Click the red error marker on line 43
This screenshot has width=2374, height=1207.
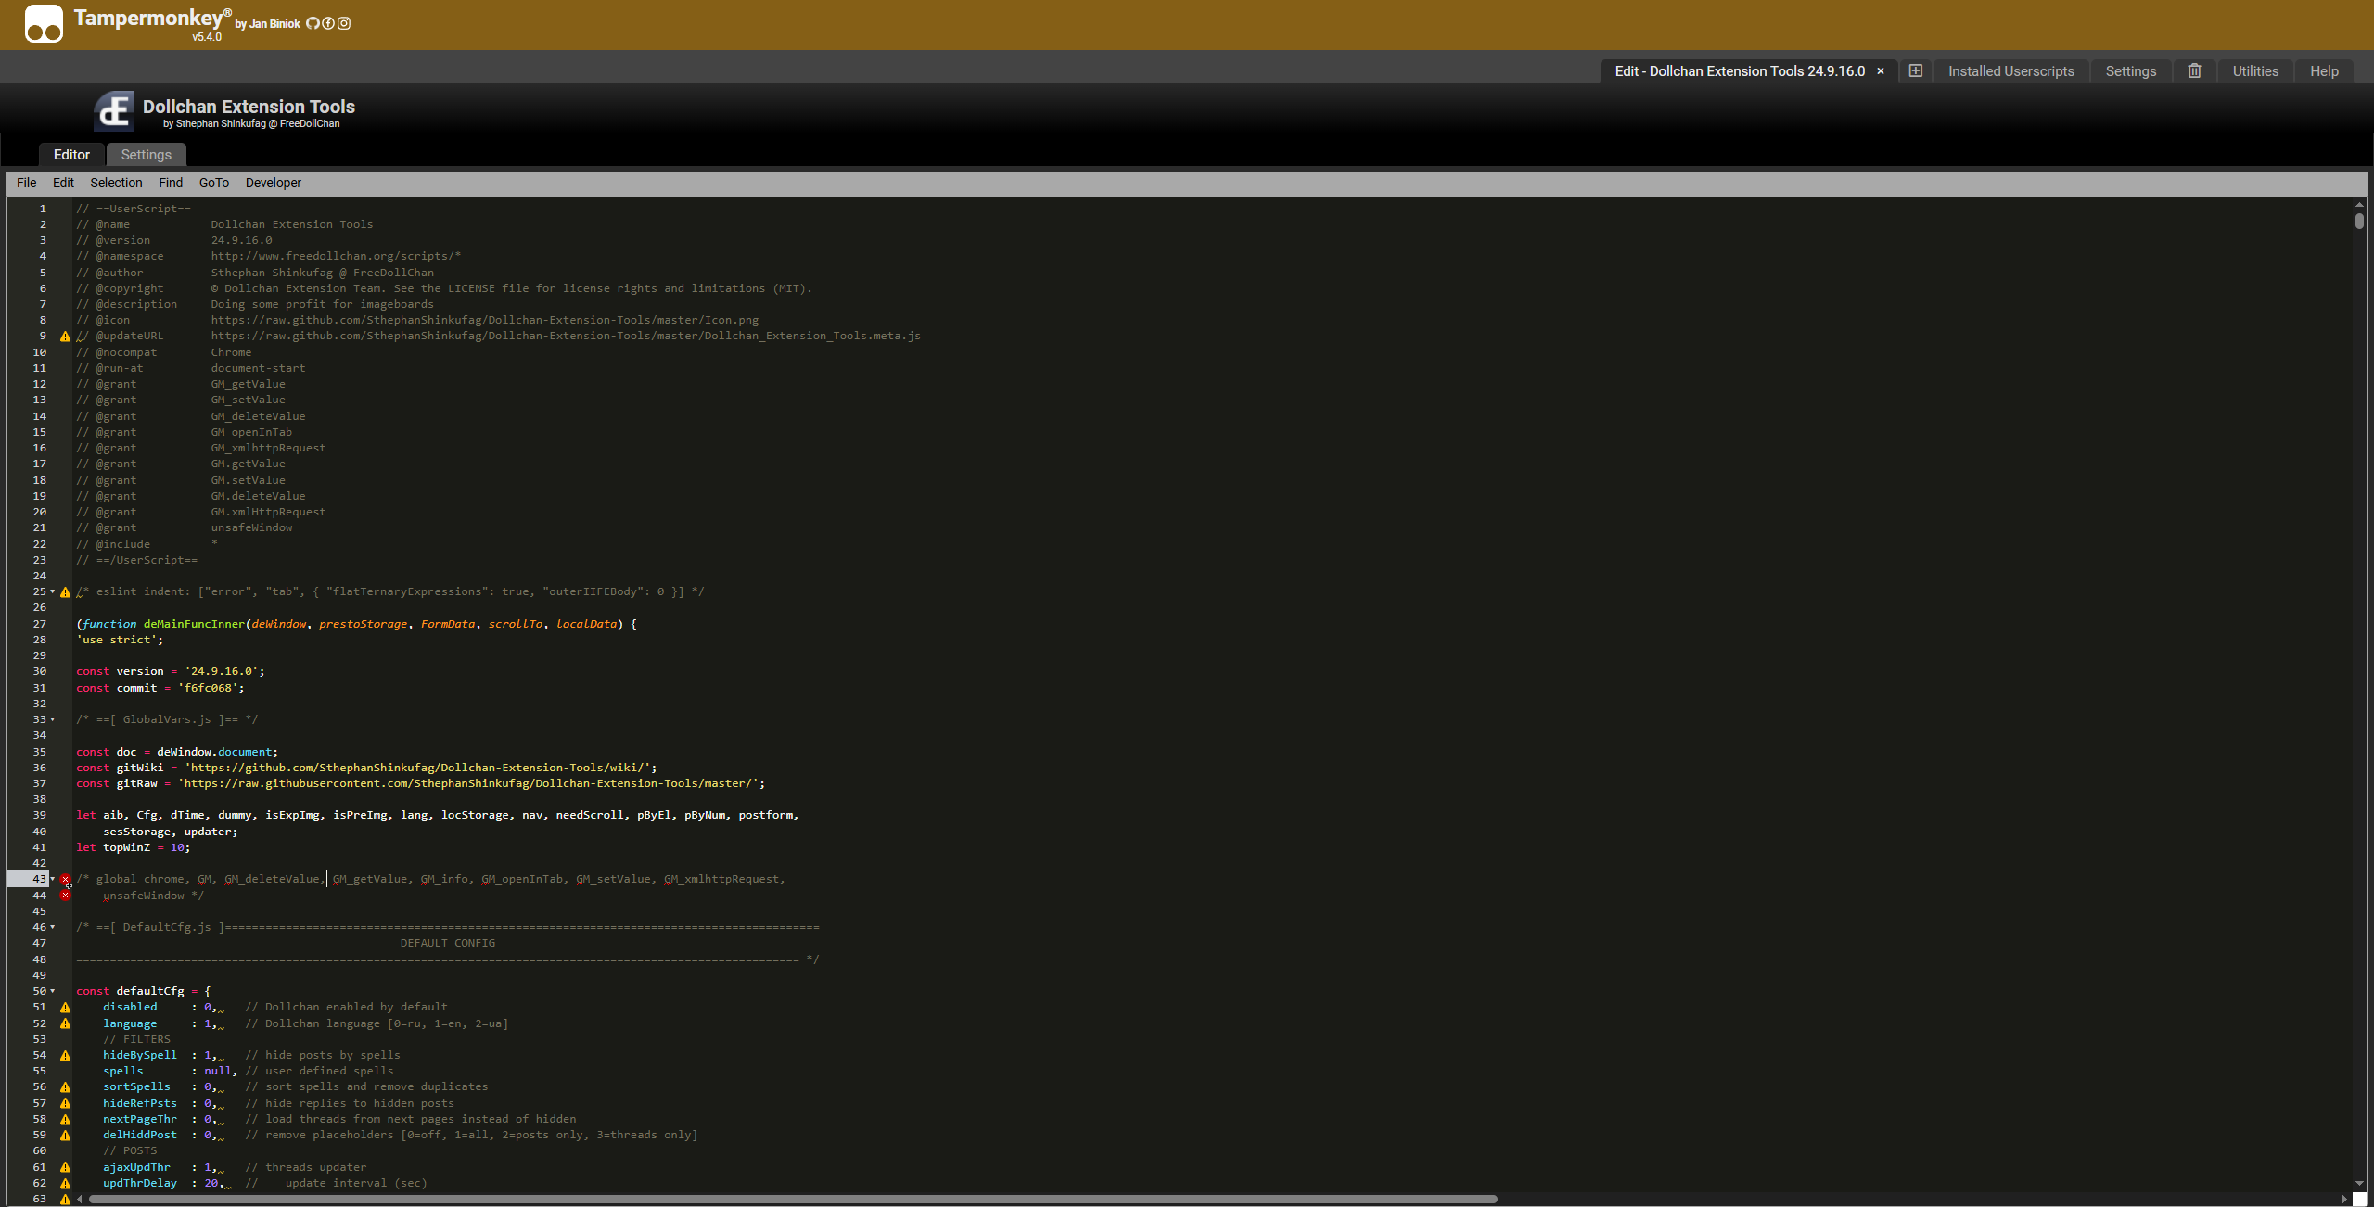pyautogui.click(x=65, y=879)
